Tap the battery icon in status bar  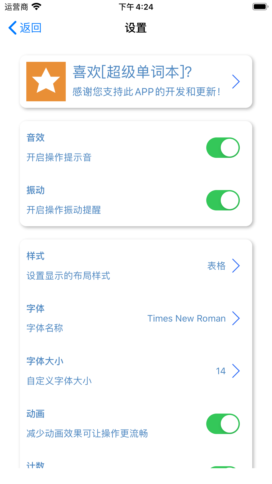coord(260,7)
